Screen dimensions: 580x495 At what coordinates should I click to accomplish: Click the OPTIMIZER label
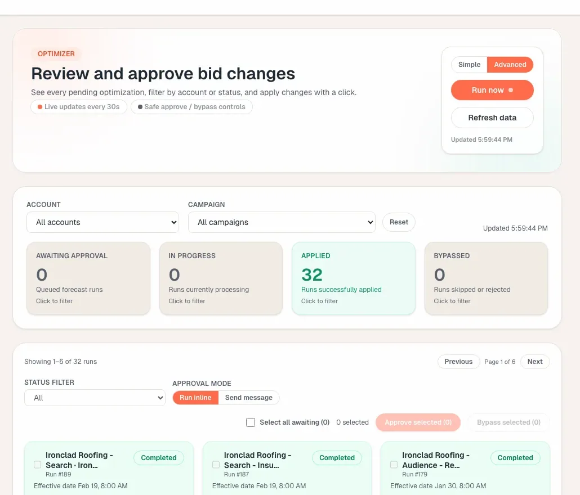(56, 54)
